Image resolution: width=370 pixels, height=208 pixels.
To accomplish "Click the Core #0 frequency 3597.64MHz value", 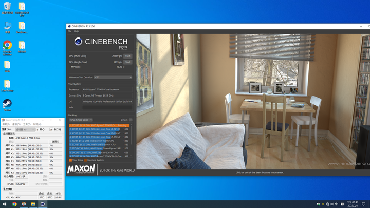I will [32, 146].
